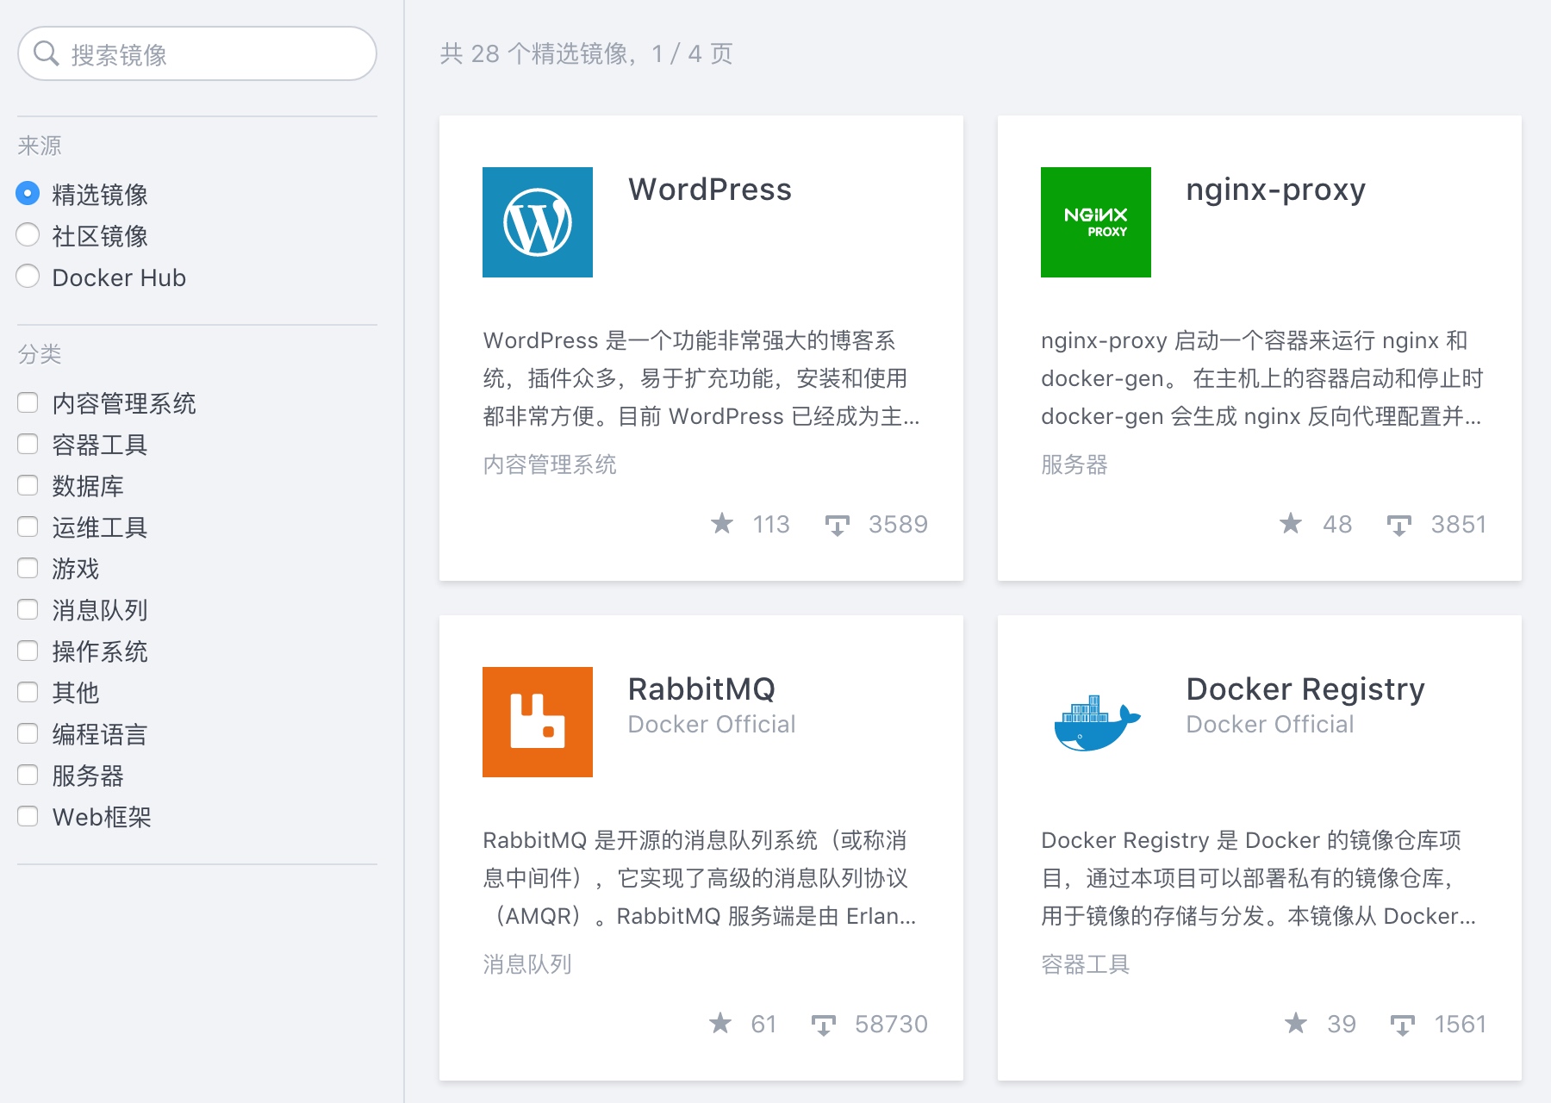Select the 精选镜像 source radio button

[28, 193]
